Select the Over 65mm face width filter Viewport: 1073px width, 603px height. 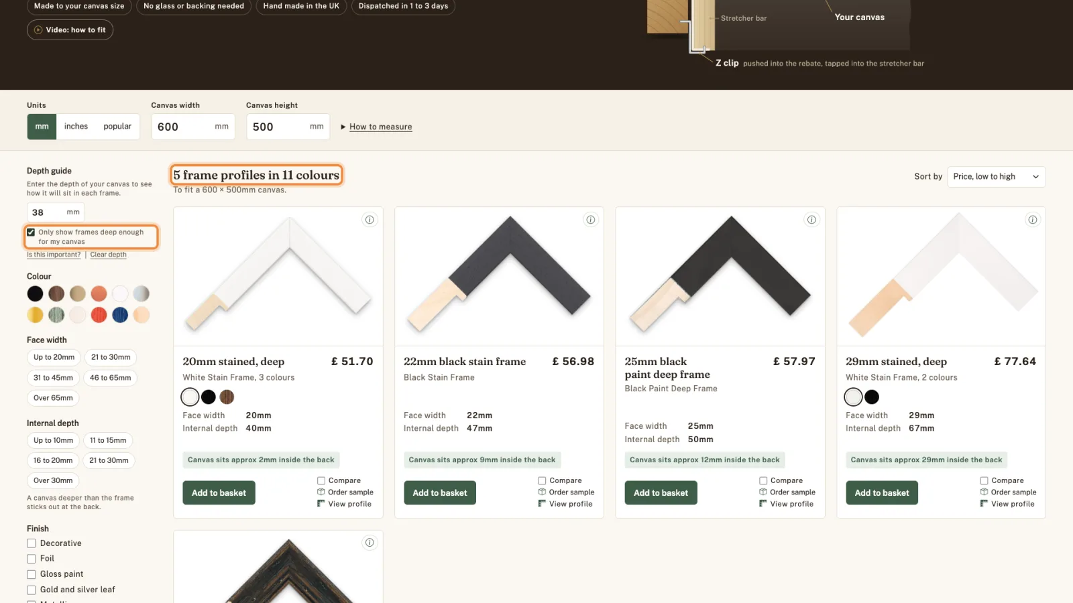pos(53,398)
